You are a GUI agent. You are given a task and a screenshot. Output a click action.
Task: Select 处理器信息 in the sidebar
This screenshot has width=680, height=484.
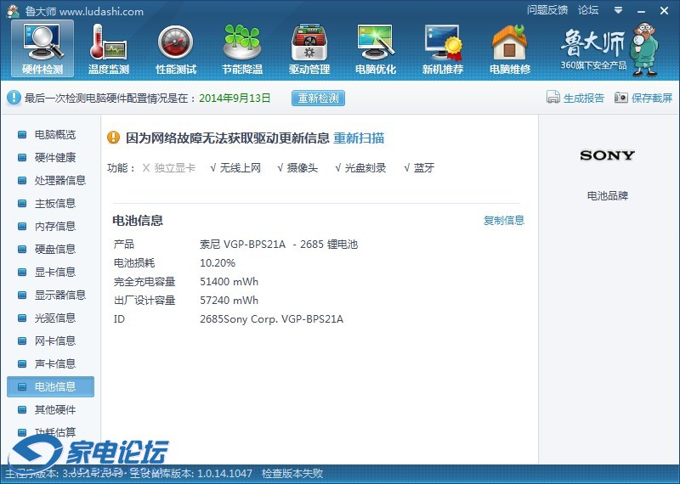(59, 181)
